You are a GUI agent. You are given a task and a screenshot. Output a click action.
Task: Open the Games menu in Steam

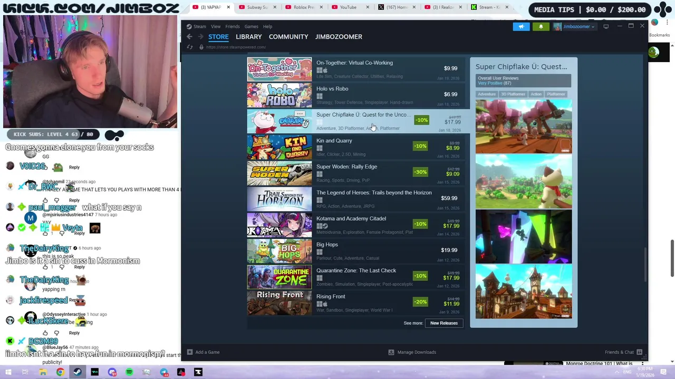pos(251,26)
